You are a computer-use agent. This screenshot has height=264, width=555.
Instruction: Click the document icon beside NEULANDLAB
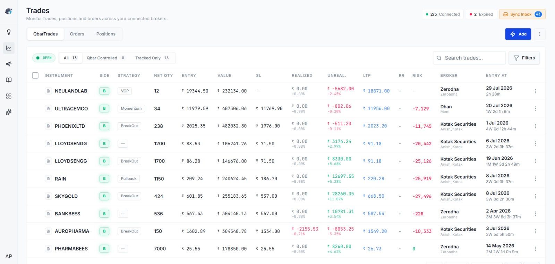coord(48,91)
